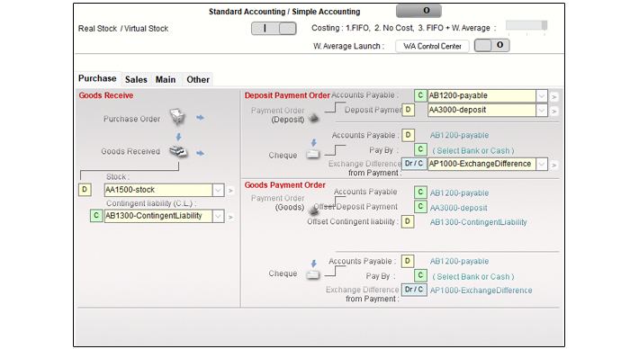Click the D marker beside AA3000-deposit field

409,110
